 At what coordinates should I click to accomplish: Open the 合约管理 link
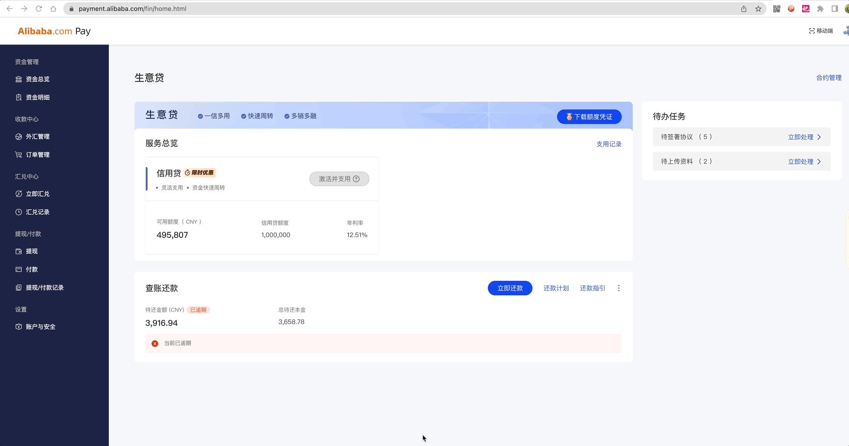pyautogui.click(x=829, y=77)
